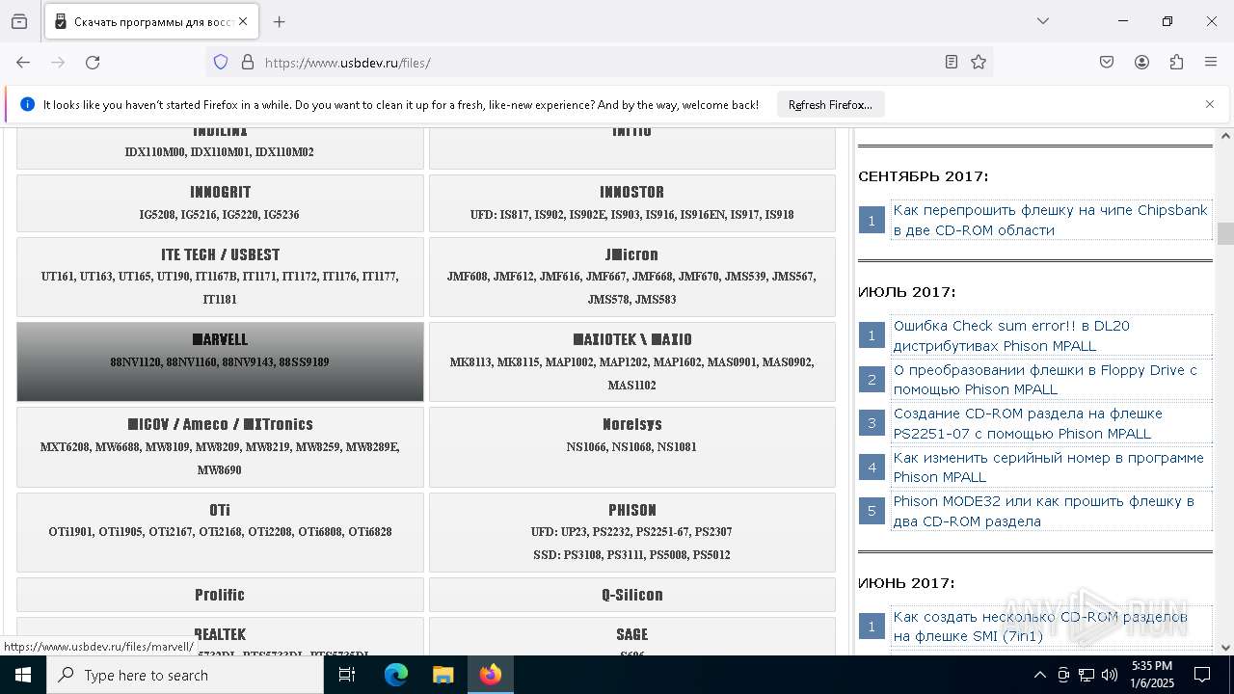
Task: Click scrollbar up arrow
Action: [1225, 136]
